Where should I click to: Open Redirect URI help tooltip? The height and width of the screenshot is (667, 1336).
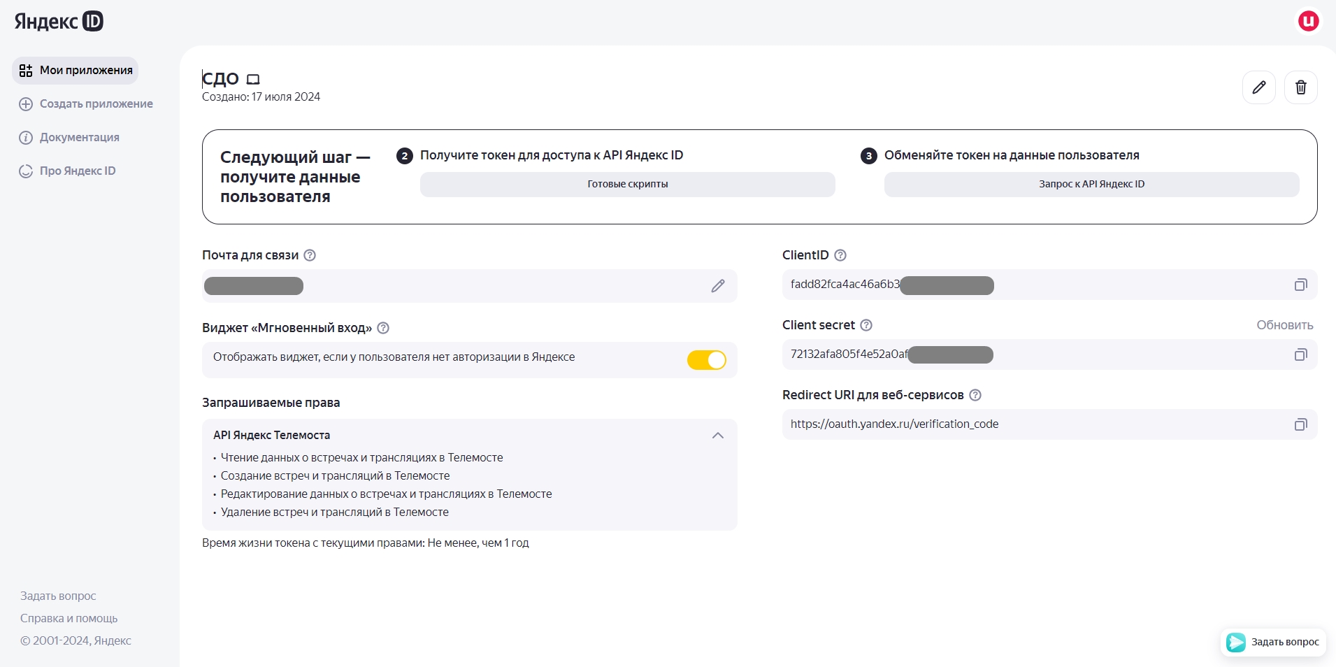[x=975, y=395]
